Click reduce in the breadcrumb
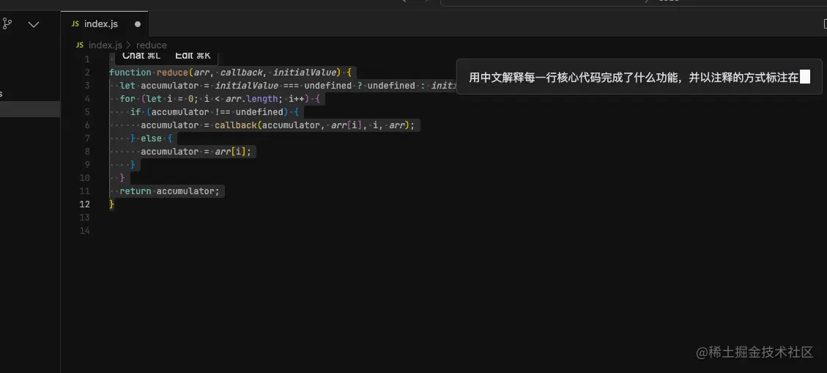Viewport: 827px width, 373px height. click(x=152, y=45)
